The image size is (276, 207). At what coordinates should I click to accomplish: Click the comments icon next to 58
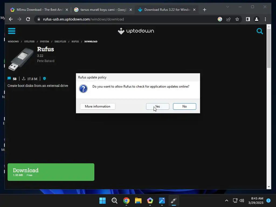[9, 78]
